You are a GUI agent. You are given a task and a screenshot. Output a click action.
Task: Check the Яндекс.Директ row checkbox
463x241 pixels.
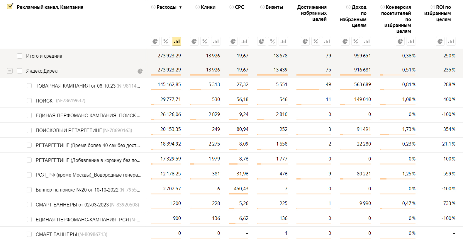pyautogui.click(x=20, y=71)
